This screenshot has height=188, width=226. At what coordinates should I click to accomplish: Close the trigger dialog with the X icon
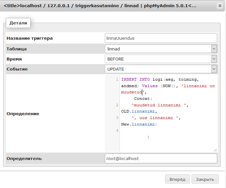[x=220, y=6]
